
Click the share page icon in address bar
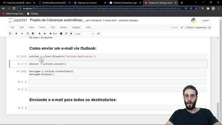pos(191,8)
